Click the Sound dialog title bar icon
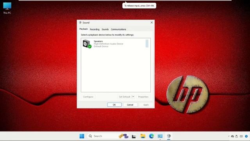This screenshot has width=250, height=141. click(80, 23)
